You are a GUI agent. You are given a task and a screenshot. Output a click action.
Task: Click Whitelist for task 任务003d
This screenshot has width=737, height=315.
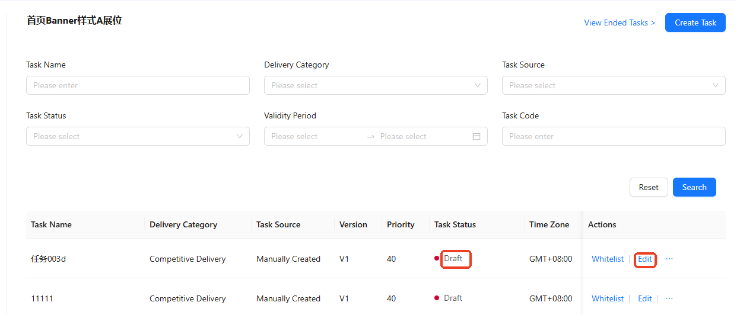(x=607, y=259)
